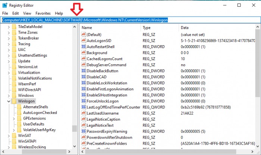Image resolution: width=261 pixels, height=155 pixels.
Task: Click the folder icon of TileDataModel key
Action: (14, 27)
